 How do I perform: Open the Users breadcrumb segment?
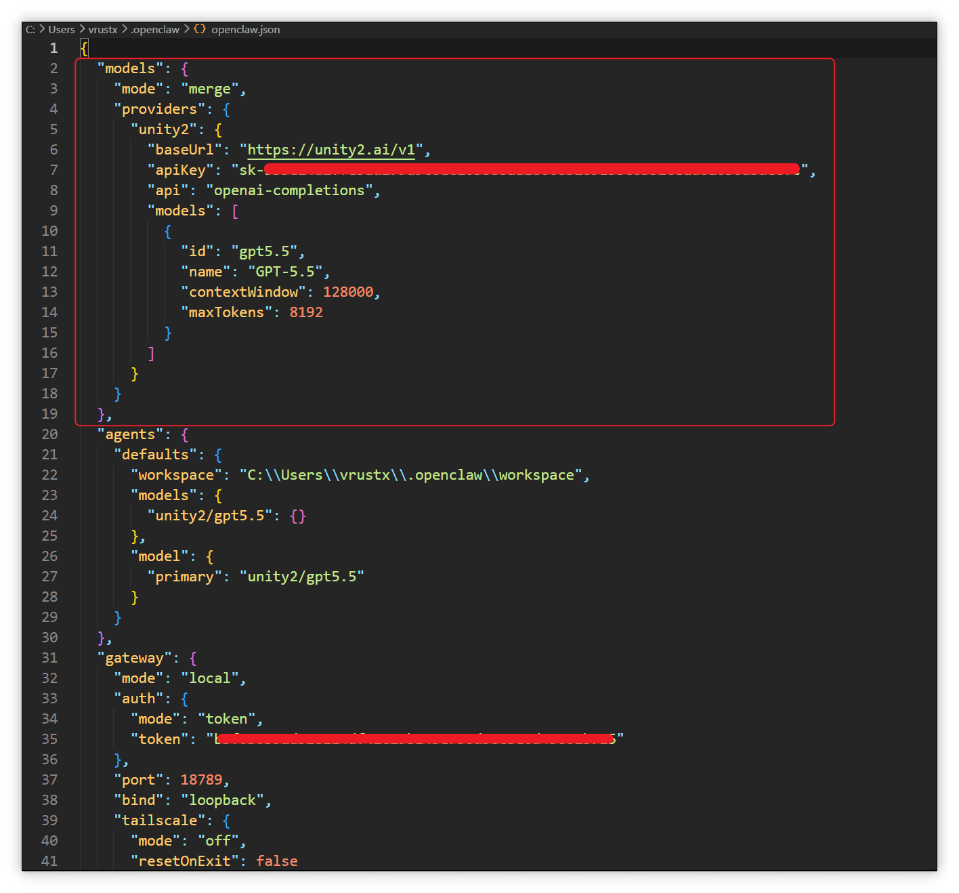62,30
